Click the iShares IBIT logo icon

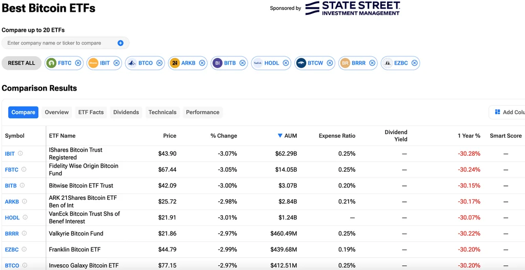pyautogui.click(x=93, y=63)
